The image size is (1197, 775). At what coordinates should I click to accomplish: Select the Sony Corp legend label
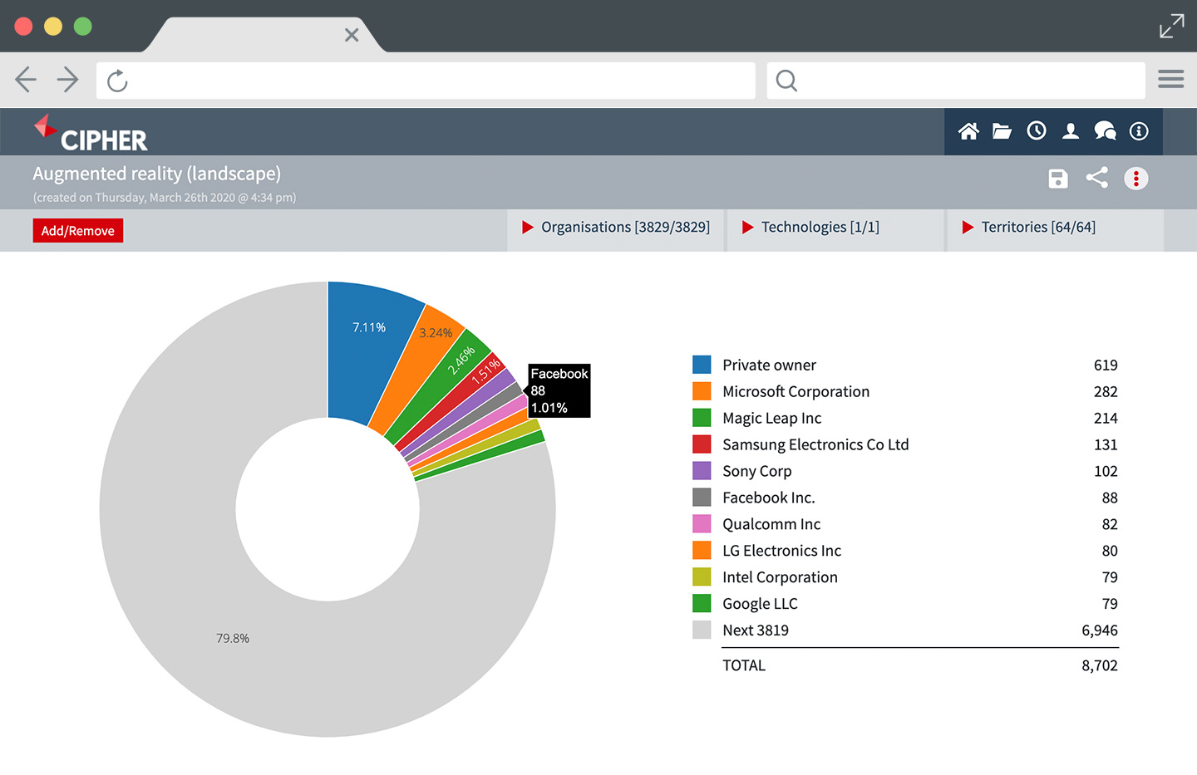coord(756,472)
